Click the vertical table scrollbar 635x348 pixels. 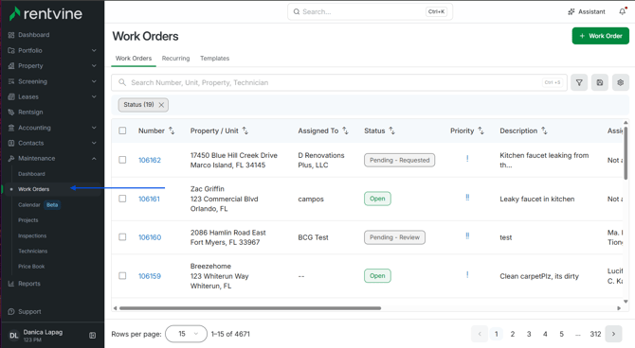626,153
